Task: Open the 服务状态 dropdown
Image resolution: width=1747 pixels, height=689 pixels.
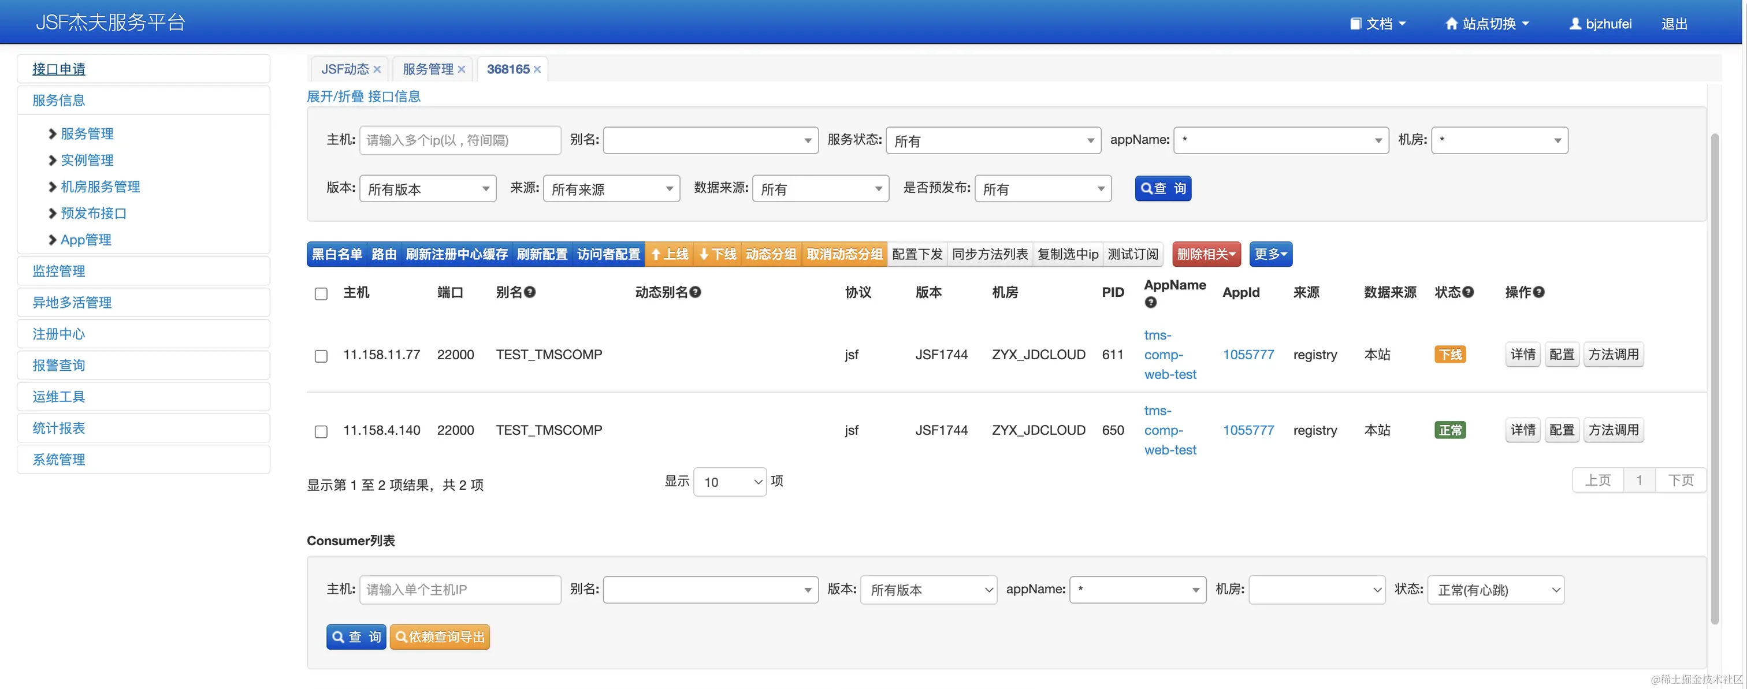Action: coord(993,140)
